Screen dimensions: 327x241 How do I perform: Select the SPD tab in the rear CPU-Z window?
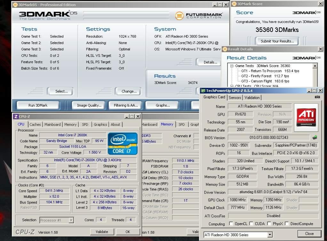coord(181,124)
